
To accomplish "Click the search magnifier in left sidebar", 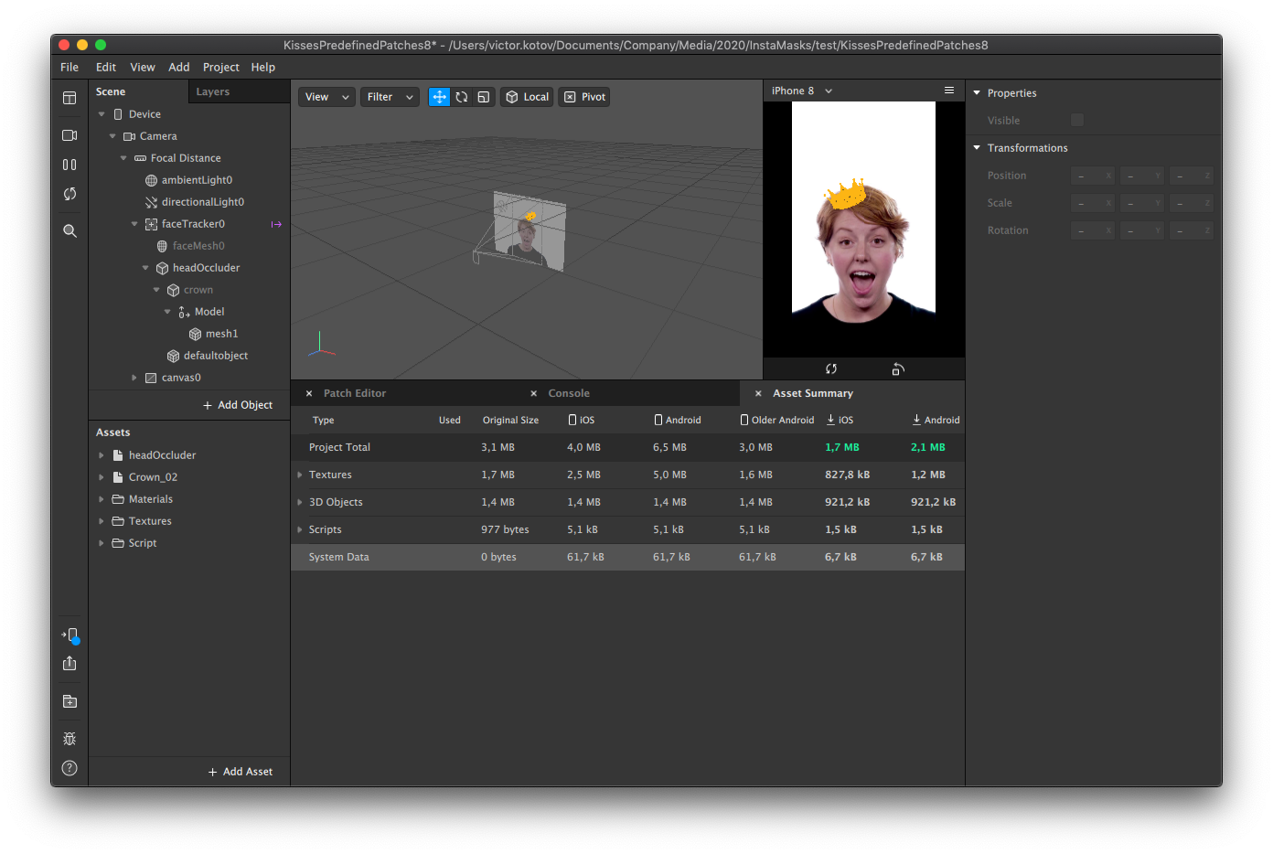I will coord(70,231).
